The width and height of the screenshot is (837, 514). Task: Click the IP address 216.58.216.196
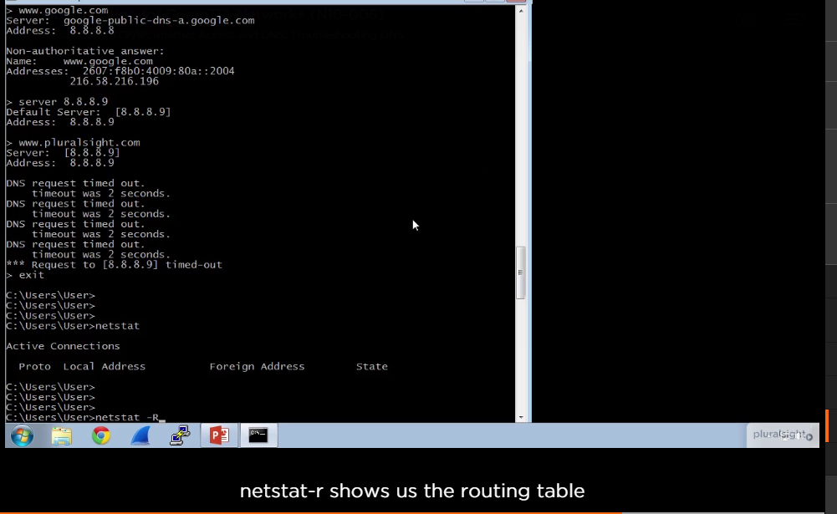coord(115,81)
